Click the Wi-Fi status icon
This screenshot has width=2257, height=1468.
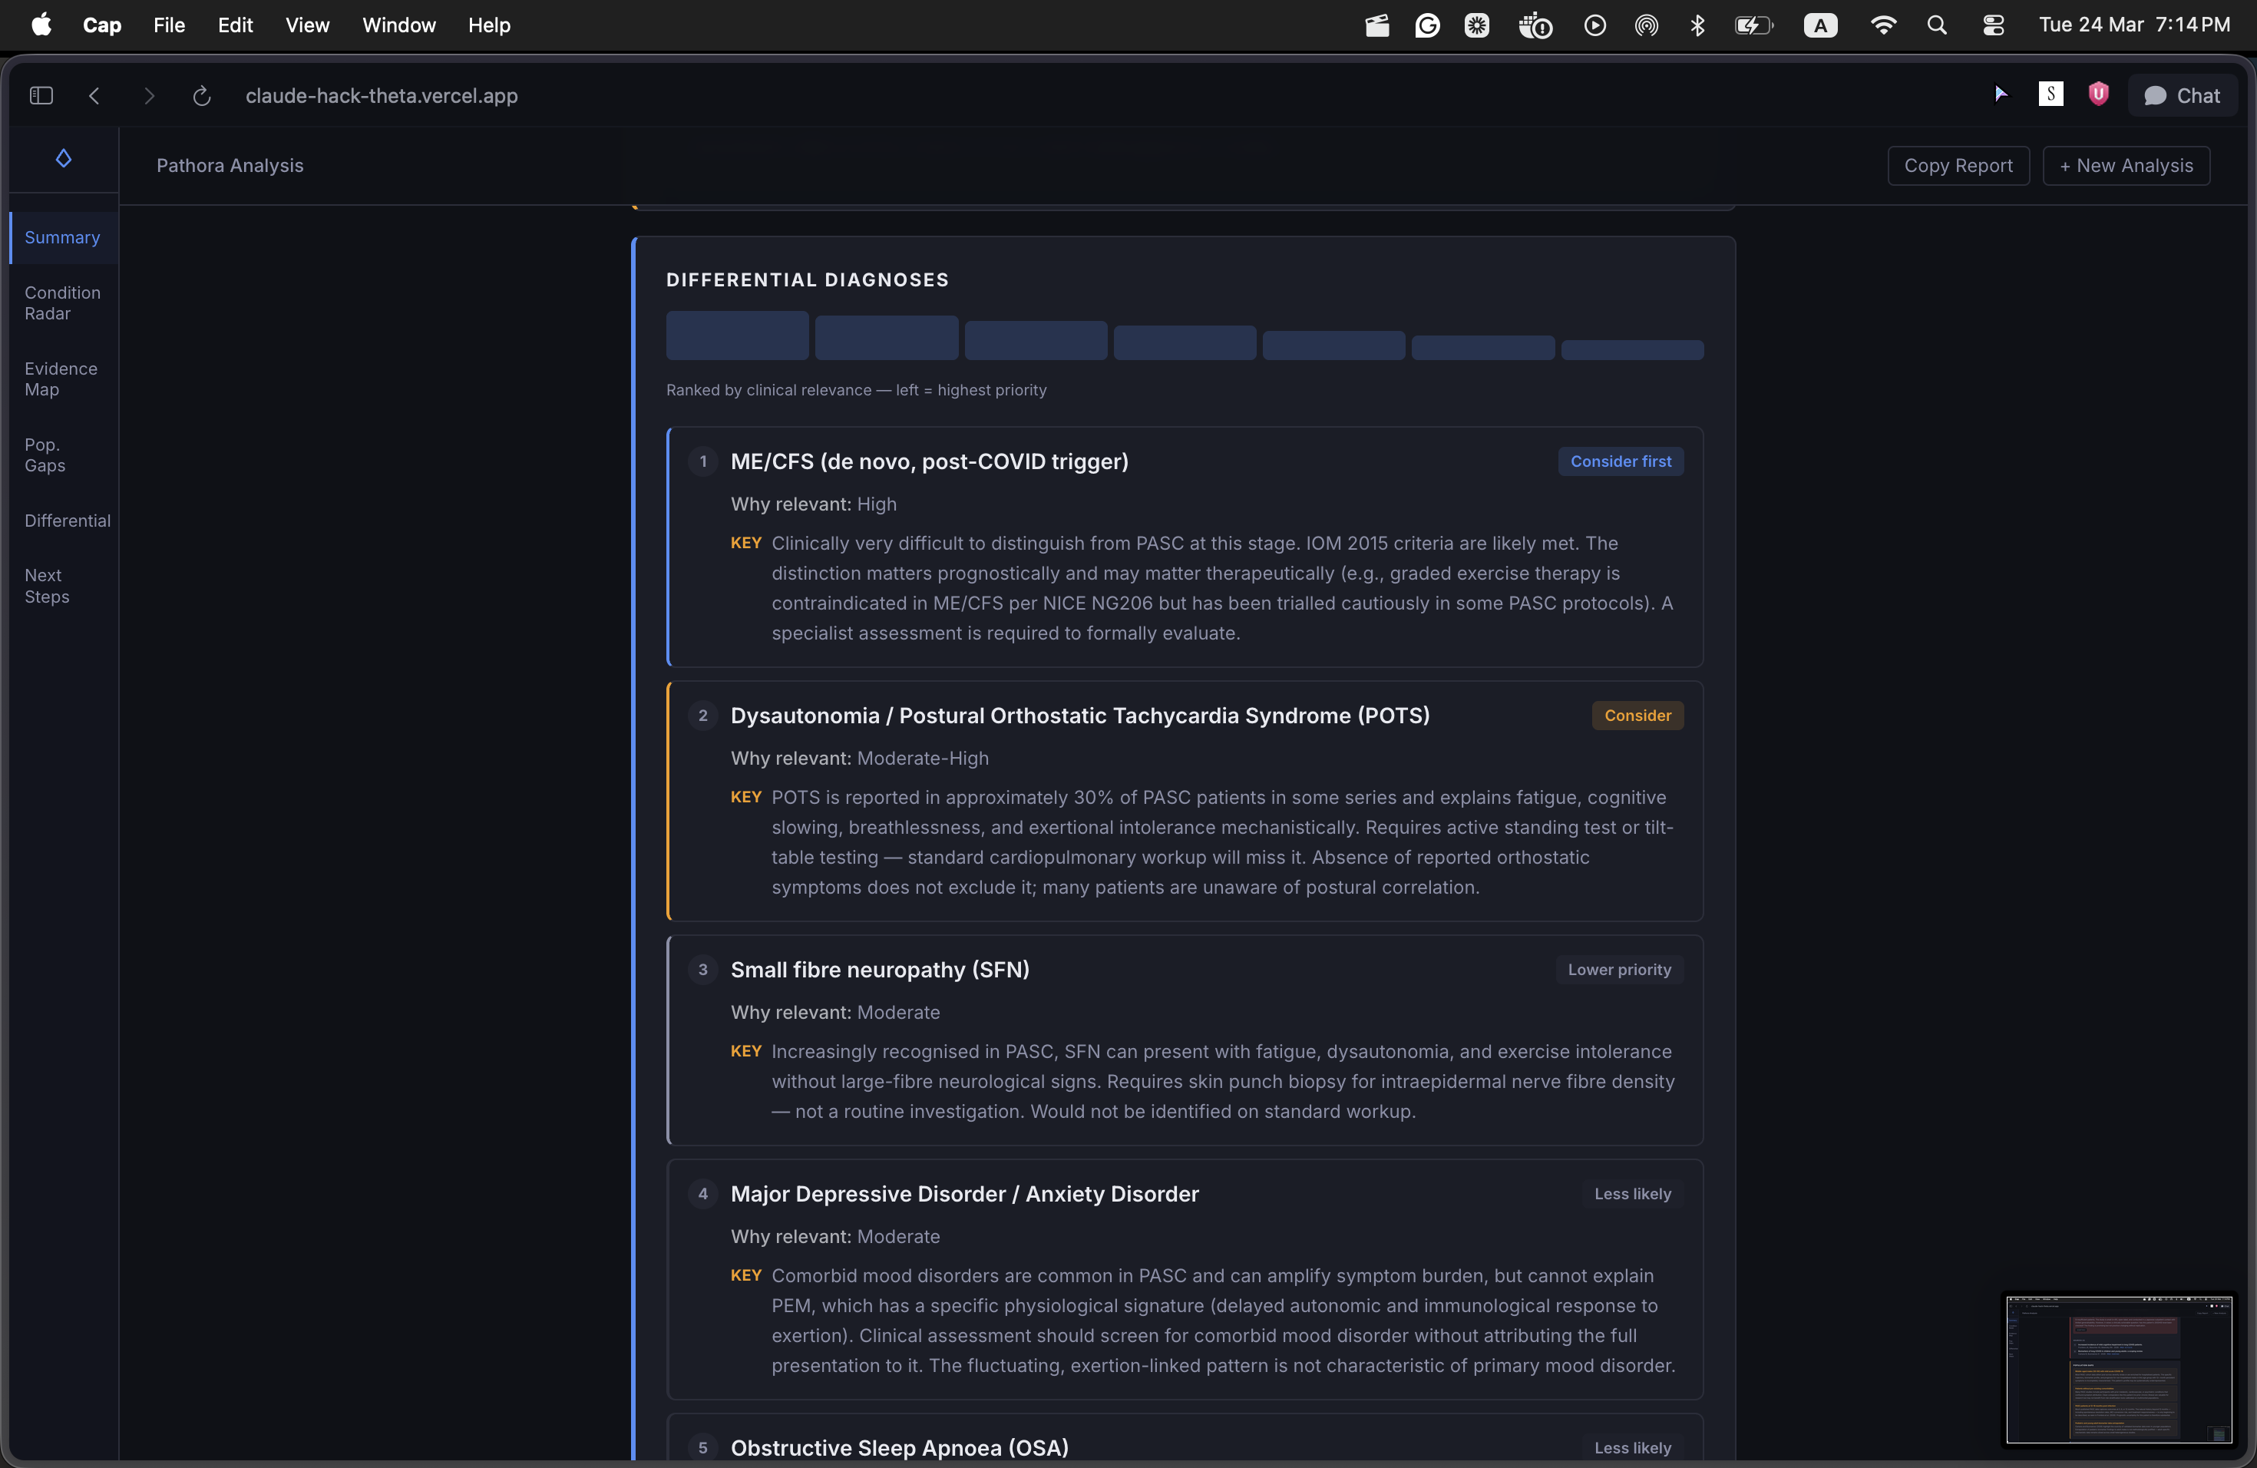point(1882,25)
